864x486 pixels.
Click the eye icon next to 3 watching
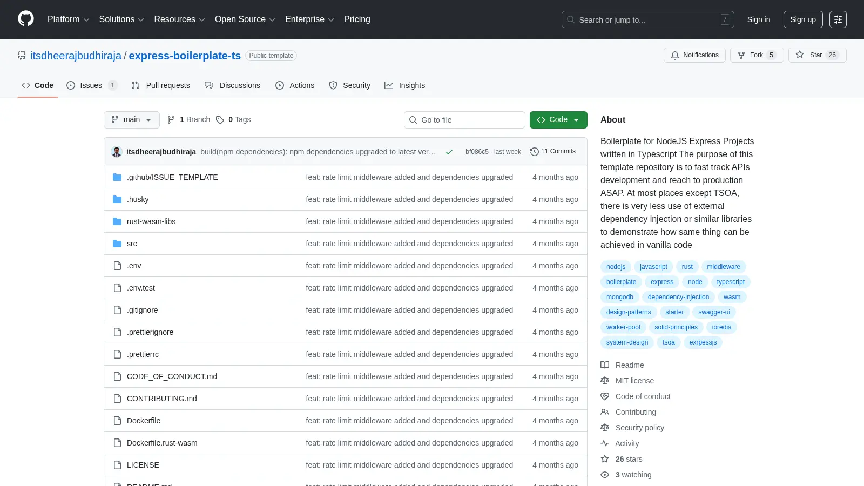[x=605, y=475]
